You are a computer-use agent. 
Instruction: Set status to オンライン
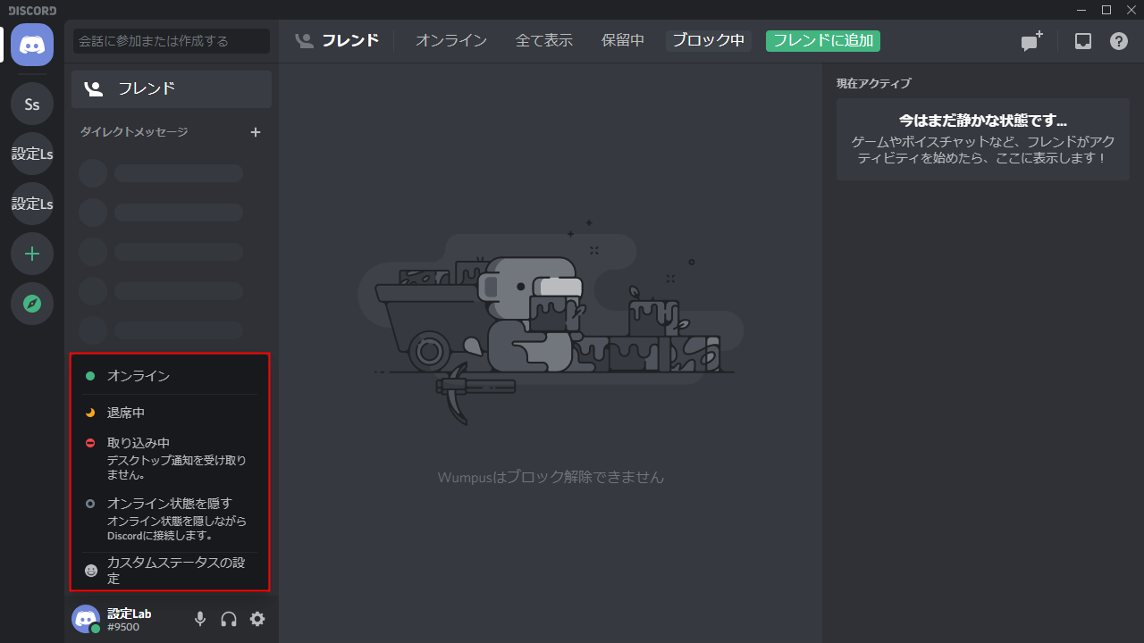[170, 376]
